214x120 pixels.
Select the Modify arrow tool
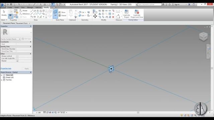coord(4,13)
